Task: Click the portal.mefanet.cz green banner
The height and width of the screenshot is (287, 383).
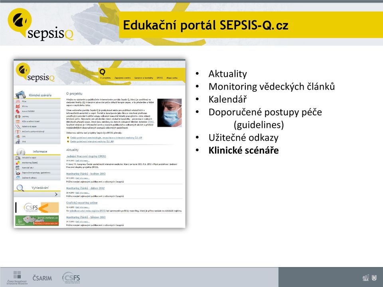Action: 37,220
